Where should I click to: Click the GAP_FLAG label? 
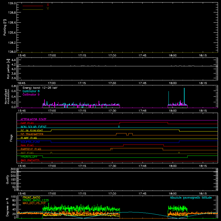click(27, 123)
